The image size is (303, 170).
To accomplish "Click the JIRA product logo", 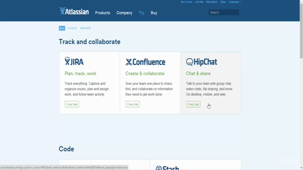I will click(x=74, y=61).
